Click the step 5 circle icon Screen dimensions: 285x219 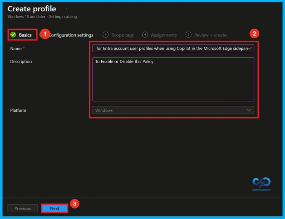(x=189, y=35)
